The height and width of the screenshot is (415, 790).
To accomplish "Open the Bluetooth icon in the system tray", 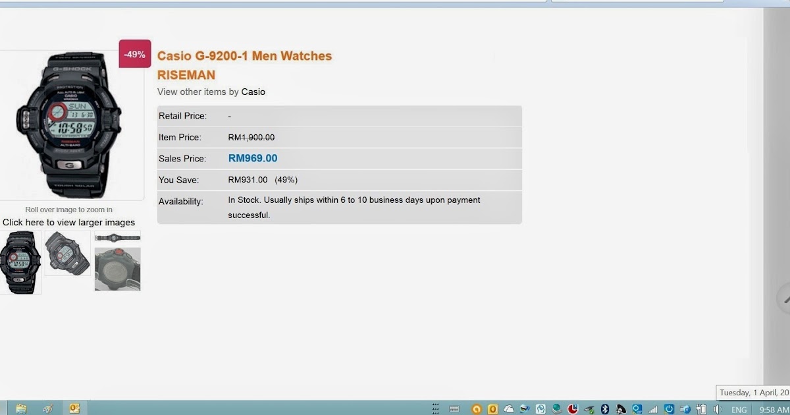I will point(605,408).
